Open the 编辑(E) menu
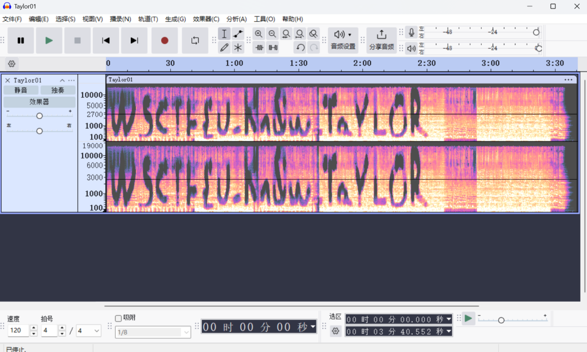 pos(38,19)
